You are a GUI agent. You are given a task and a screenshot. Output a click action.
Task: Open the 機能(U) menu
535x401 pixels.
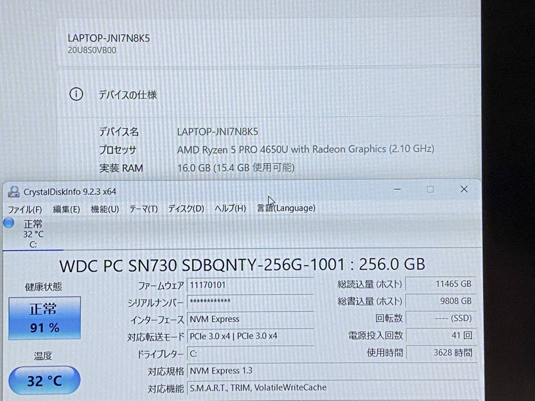105,209
